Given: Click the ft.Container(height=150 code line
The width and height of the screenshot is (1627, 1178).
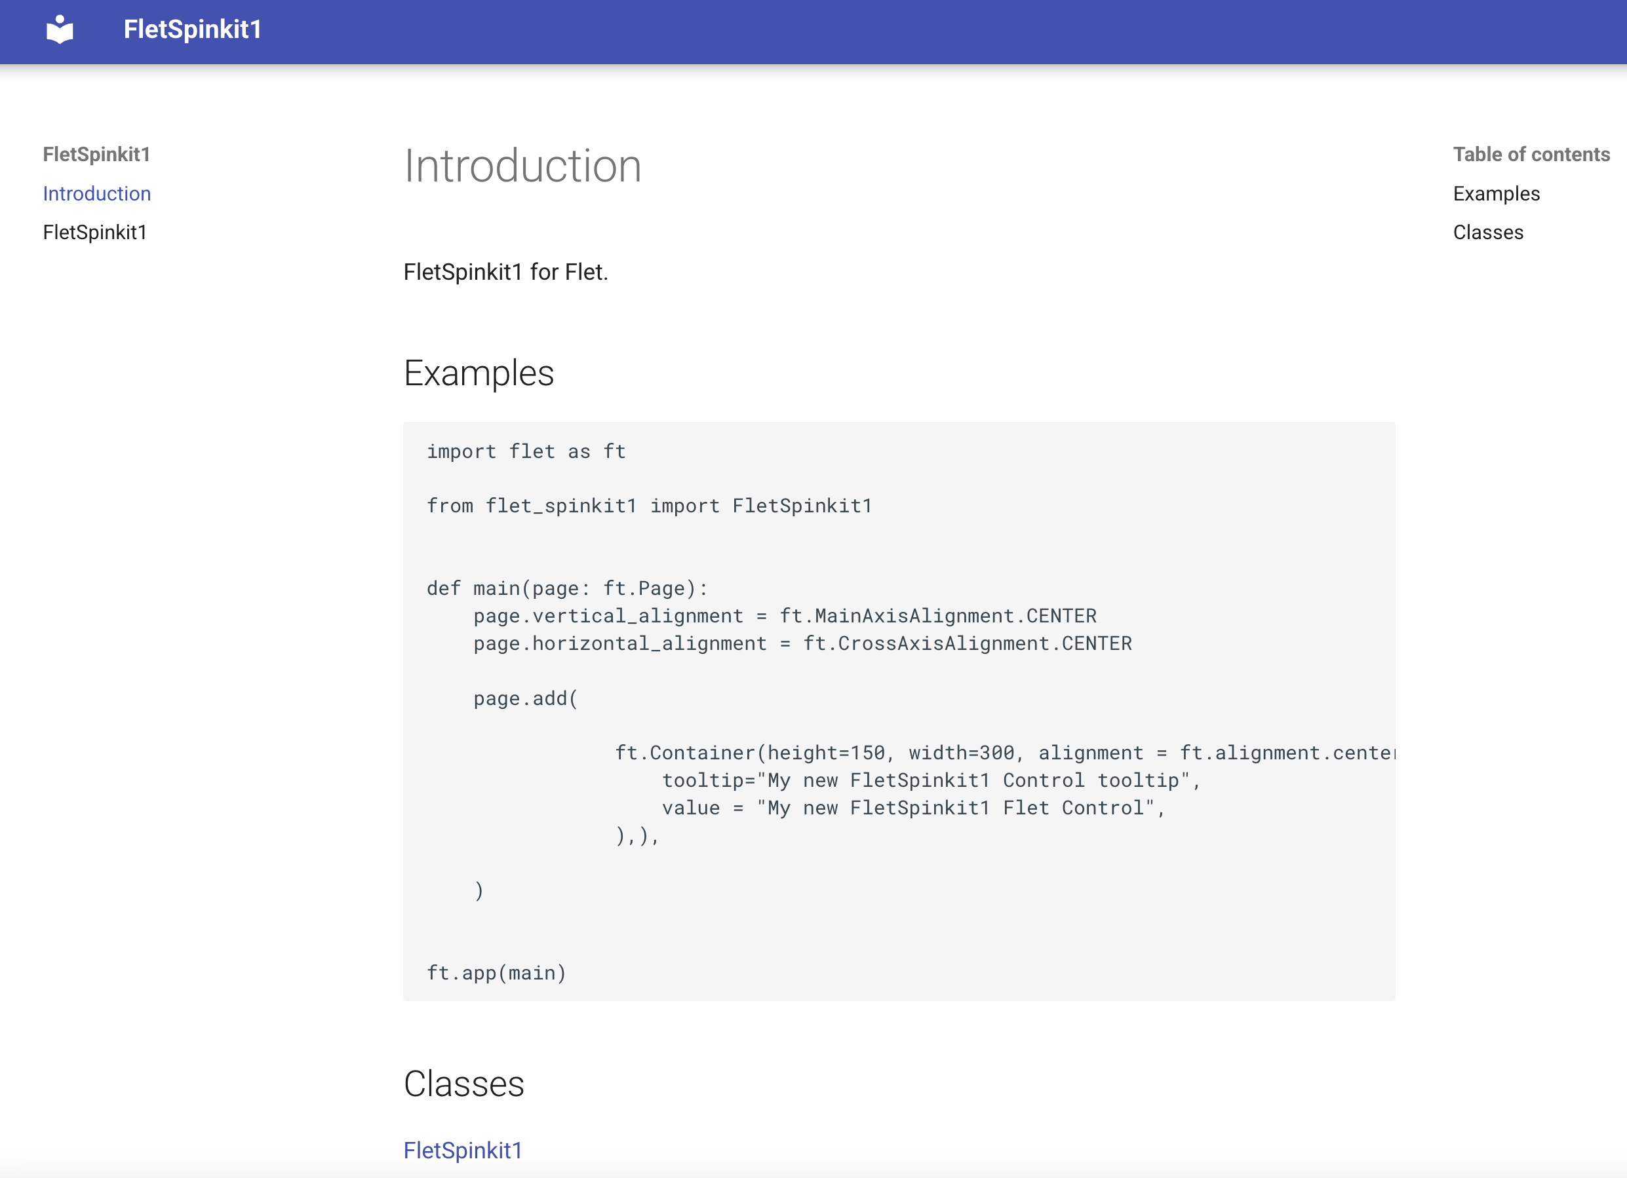Looking at the screenshot, I should tap(1003, 753).
